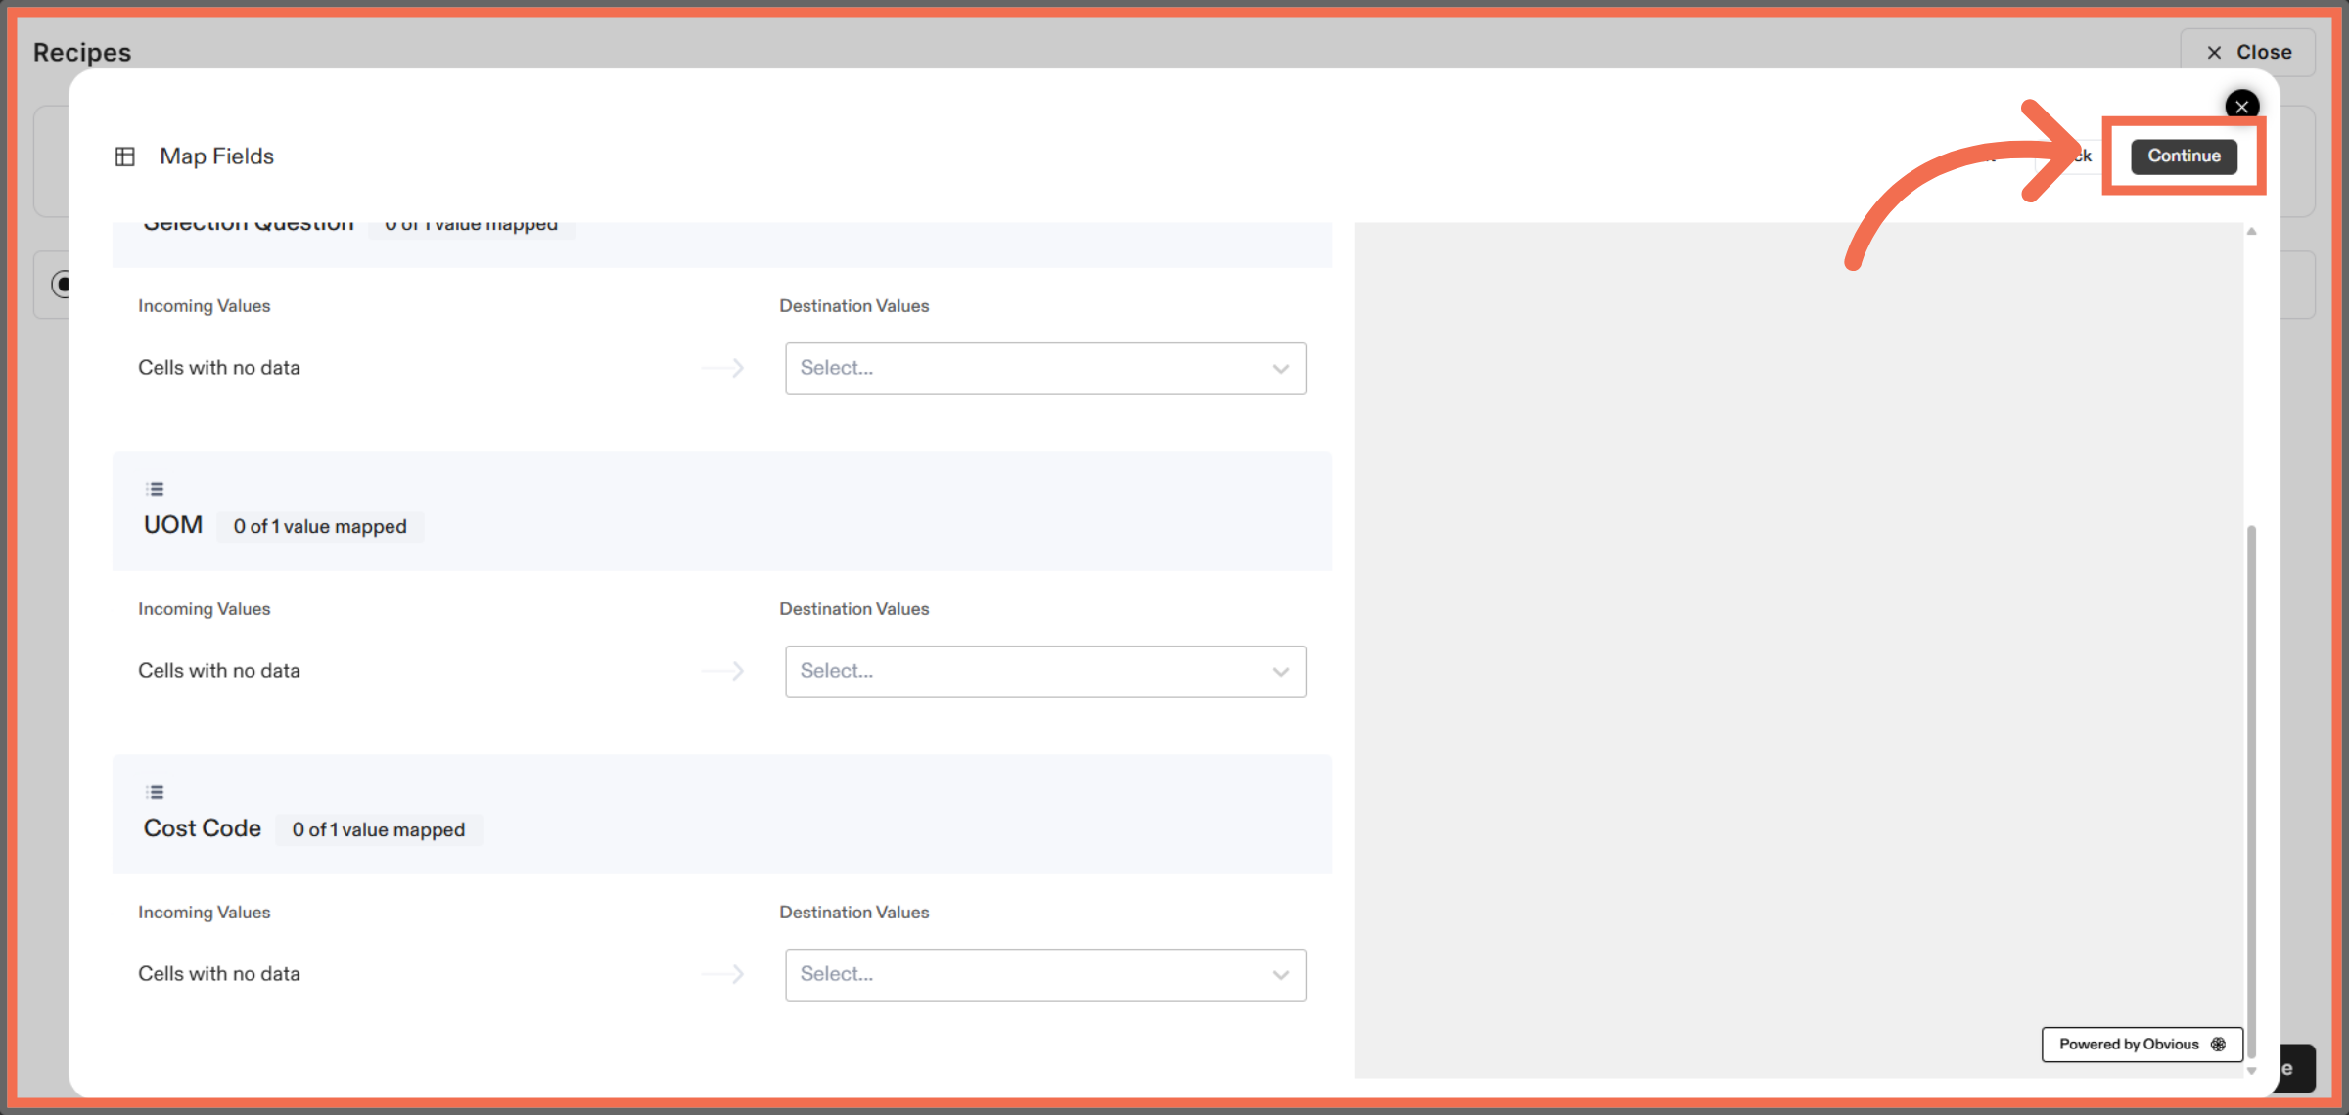Open the Powered by Obvious link
Image resolution: width=2349 pixels, height=1115 pixels.
2142,1045
